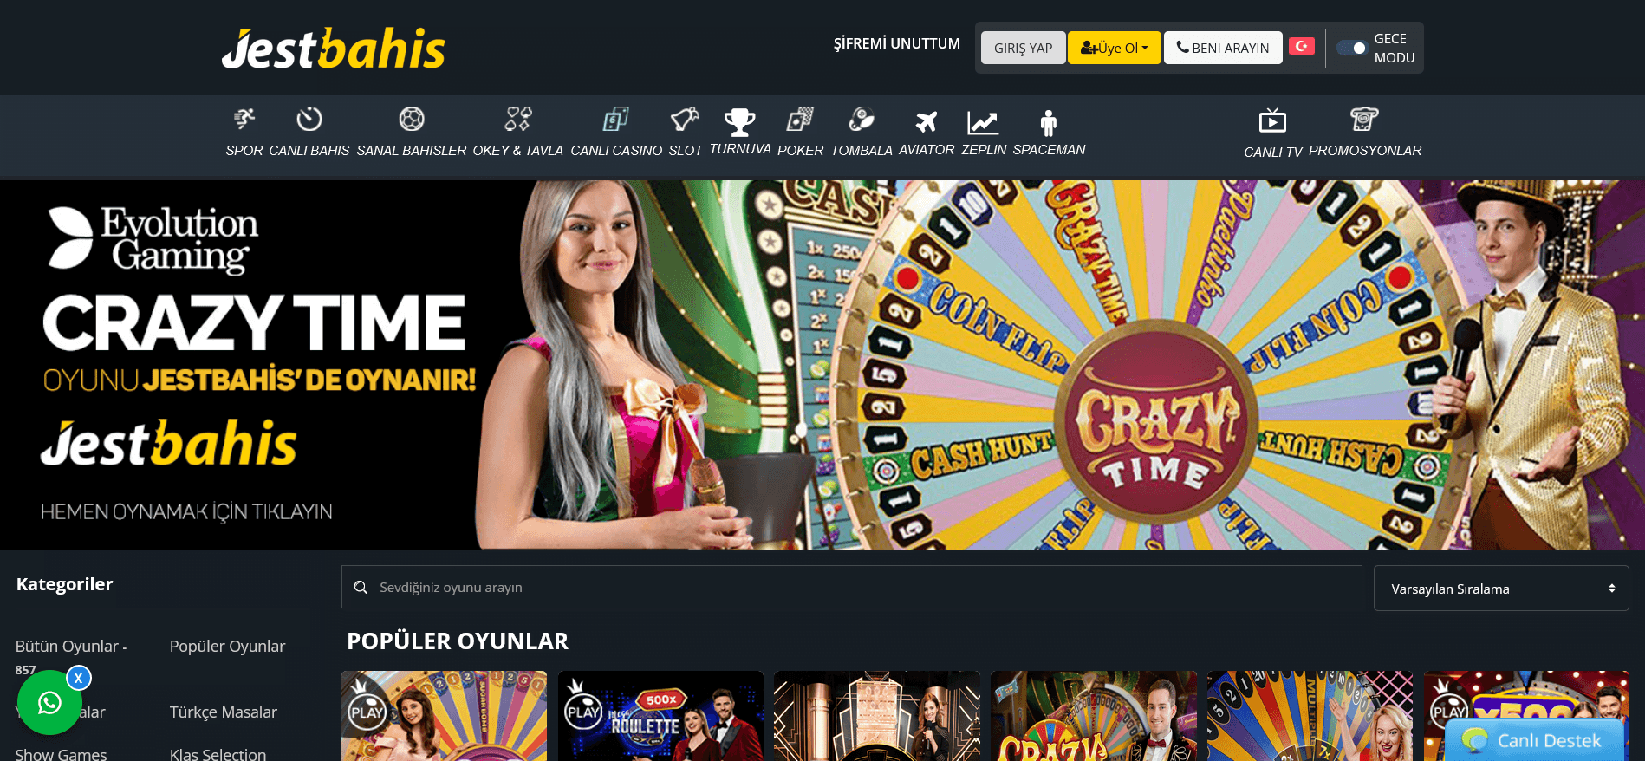This screenshot has width=1645, height=761.
Task: Select the Klas Selection category
Action: [x=218, y=754]
